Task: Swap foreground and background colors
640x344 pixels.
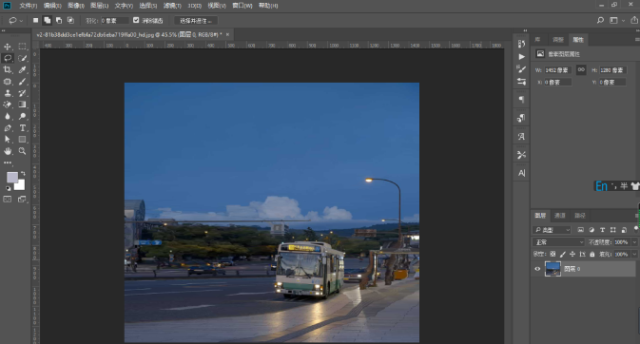Action: 23,174
